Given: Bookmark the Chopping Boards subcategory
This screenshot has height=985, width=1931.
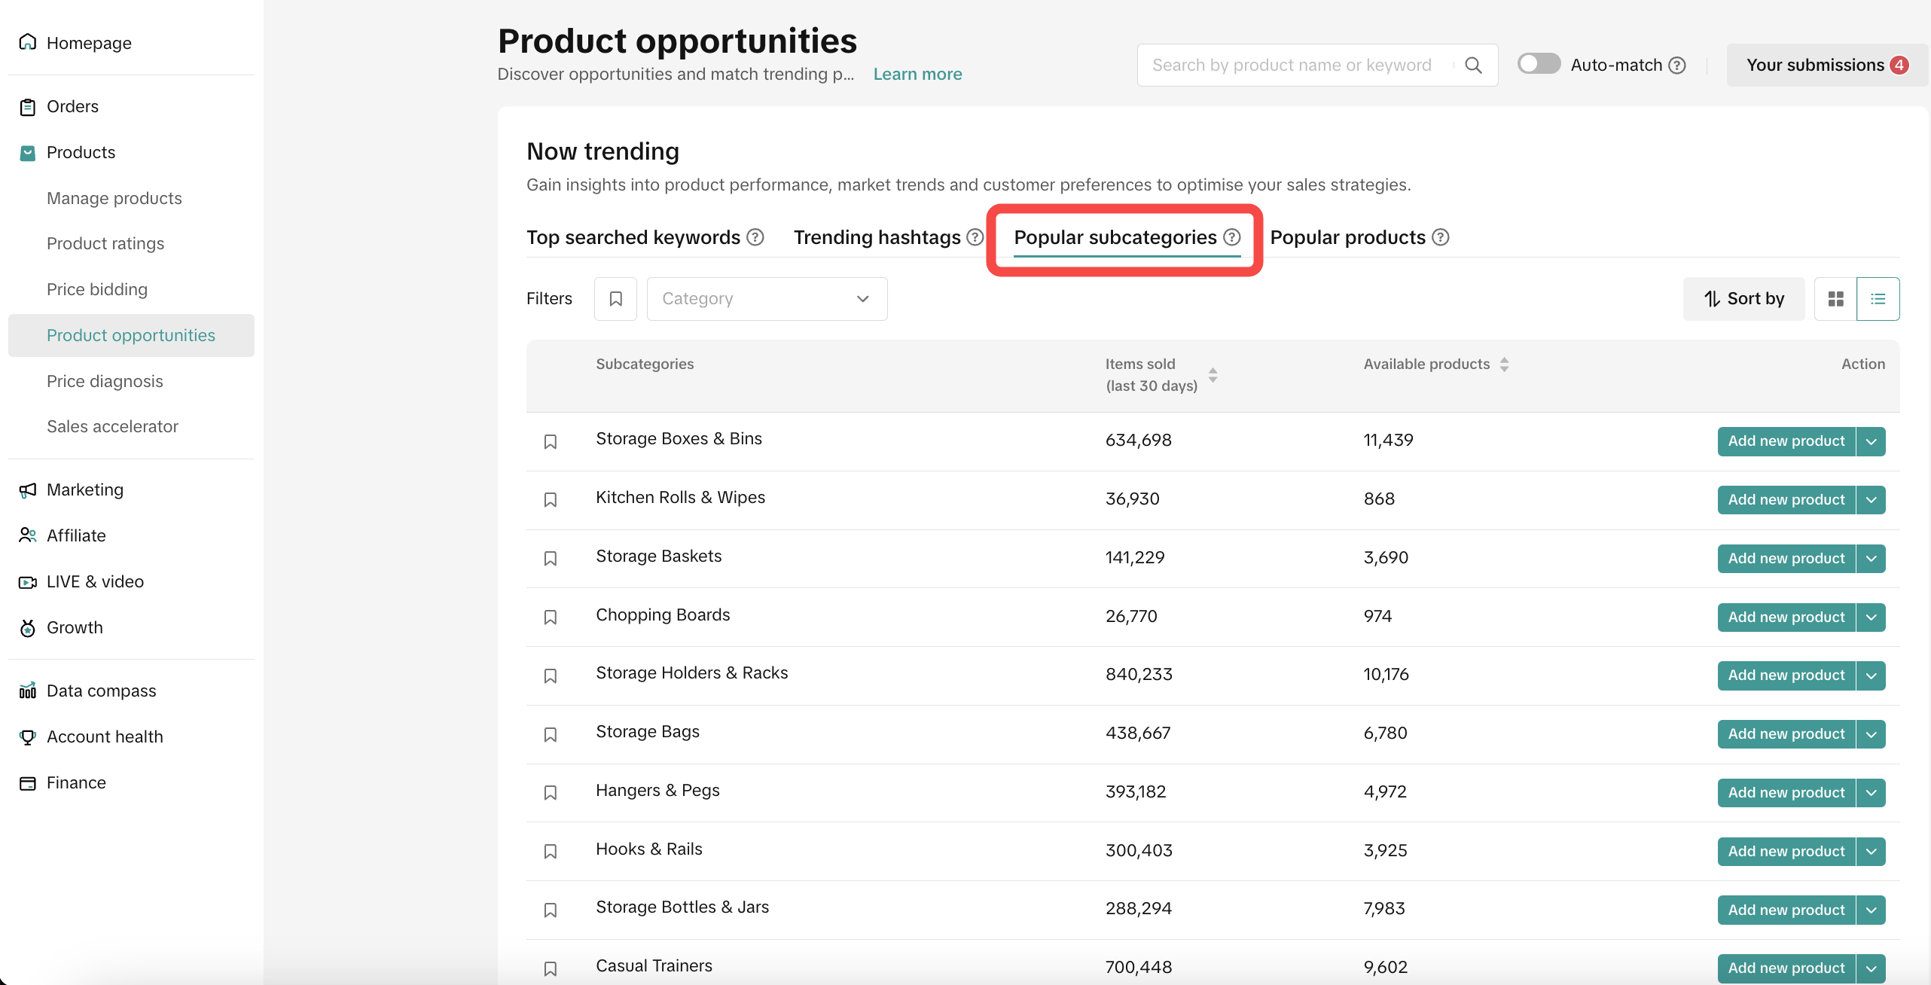Looking at the screenshot, I should click(x=551, y=617).
